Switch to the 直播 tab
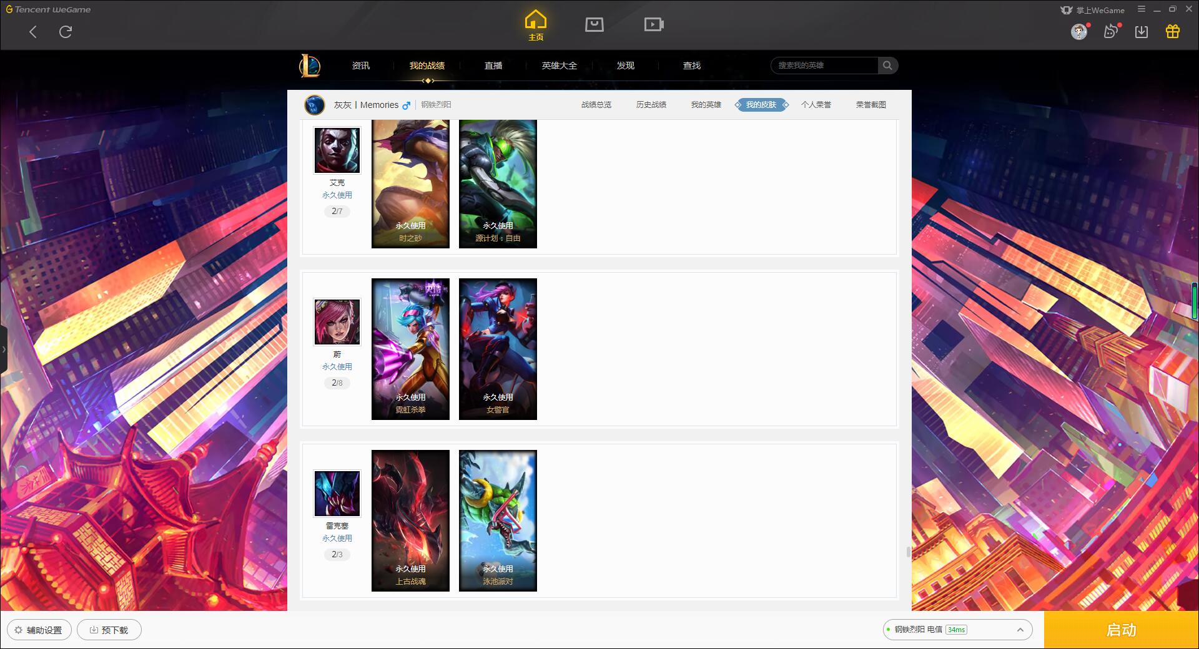The width and height of the screenshot is (1199, 649). pos(493,66)
